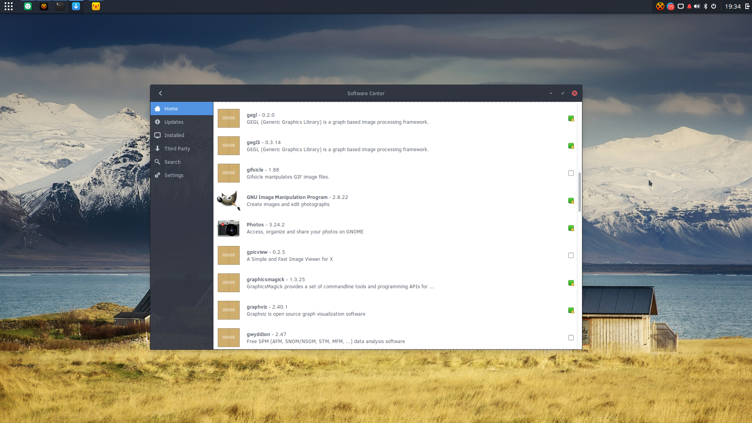752x423 pixels.
Task: Open the power tray icon
Action: point(714,6)
